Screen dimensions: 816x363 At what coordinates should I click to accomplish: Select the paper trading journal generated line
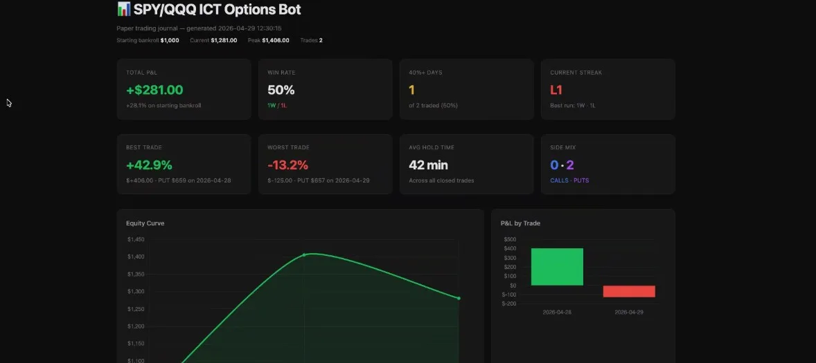199,28
